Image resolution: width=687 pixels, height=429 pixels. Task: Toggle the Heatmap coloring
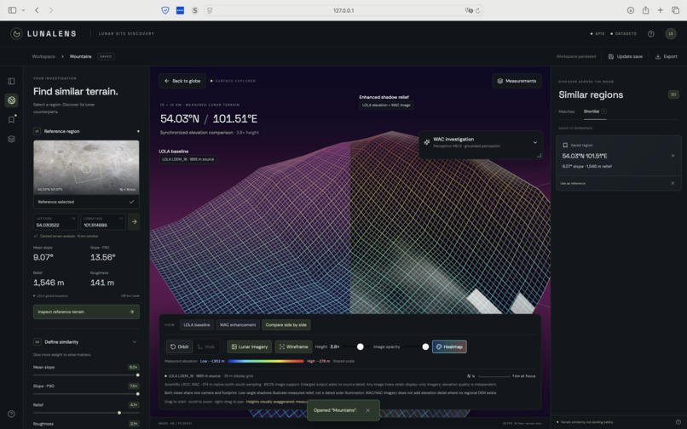[449, 346]
